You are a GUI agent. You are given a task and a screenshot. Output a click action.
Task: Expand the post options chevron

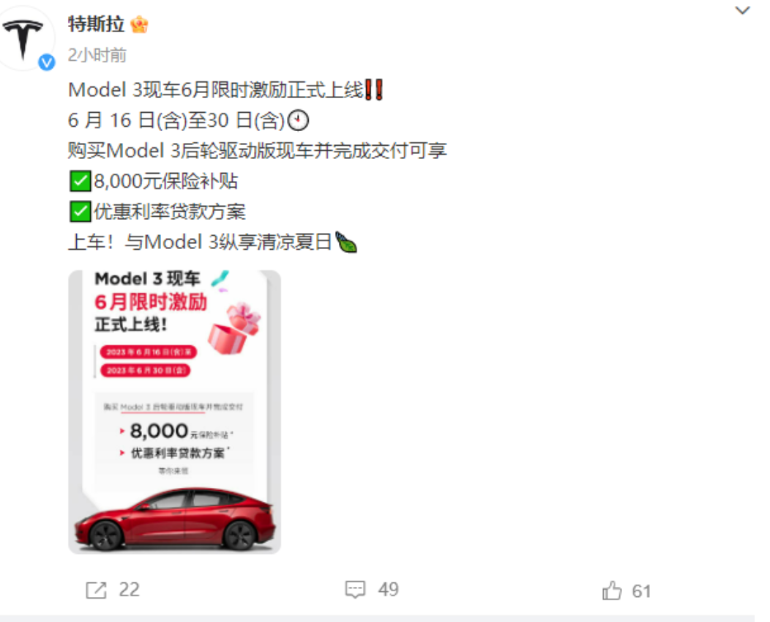tap(742, 10)
